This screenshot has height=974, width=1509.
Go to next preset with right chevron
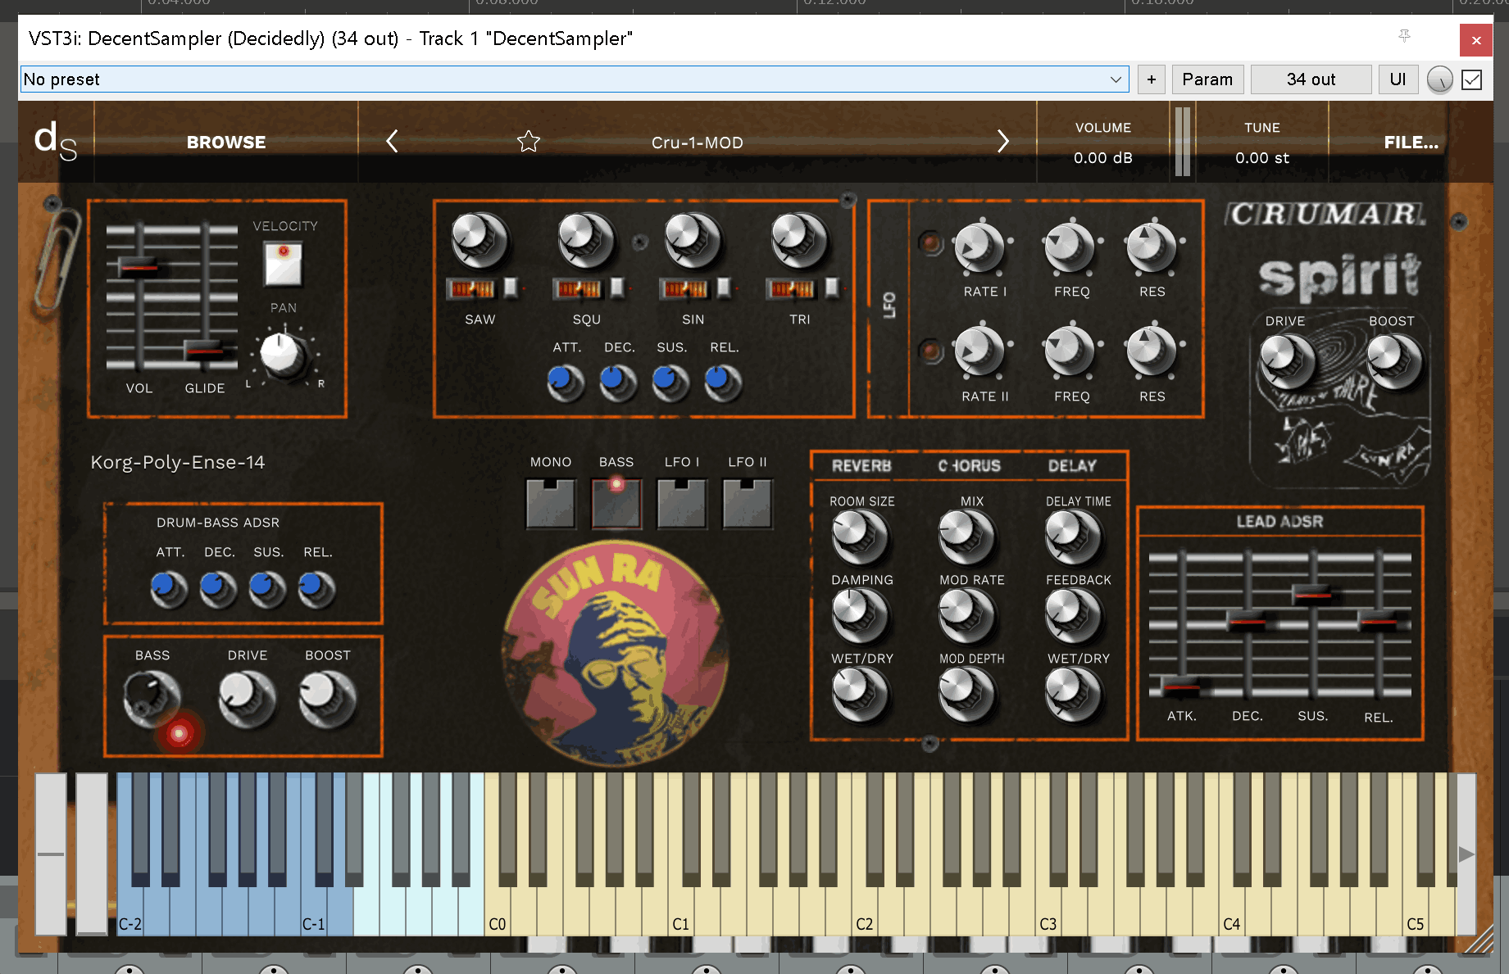1002,142
